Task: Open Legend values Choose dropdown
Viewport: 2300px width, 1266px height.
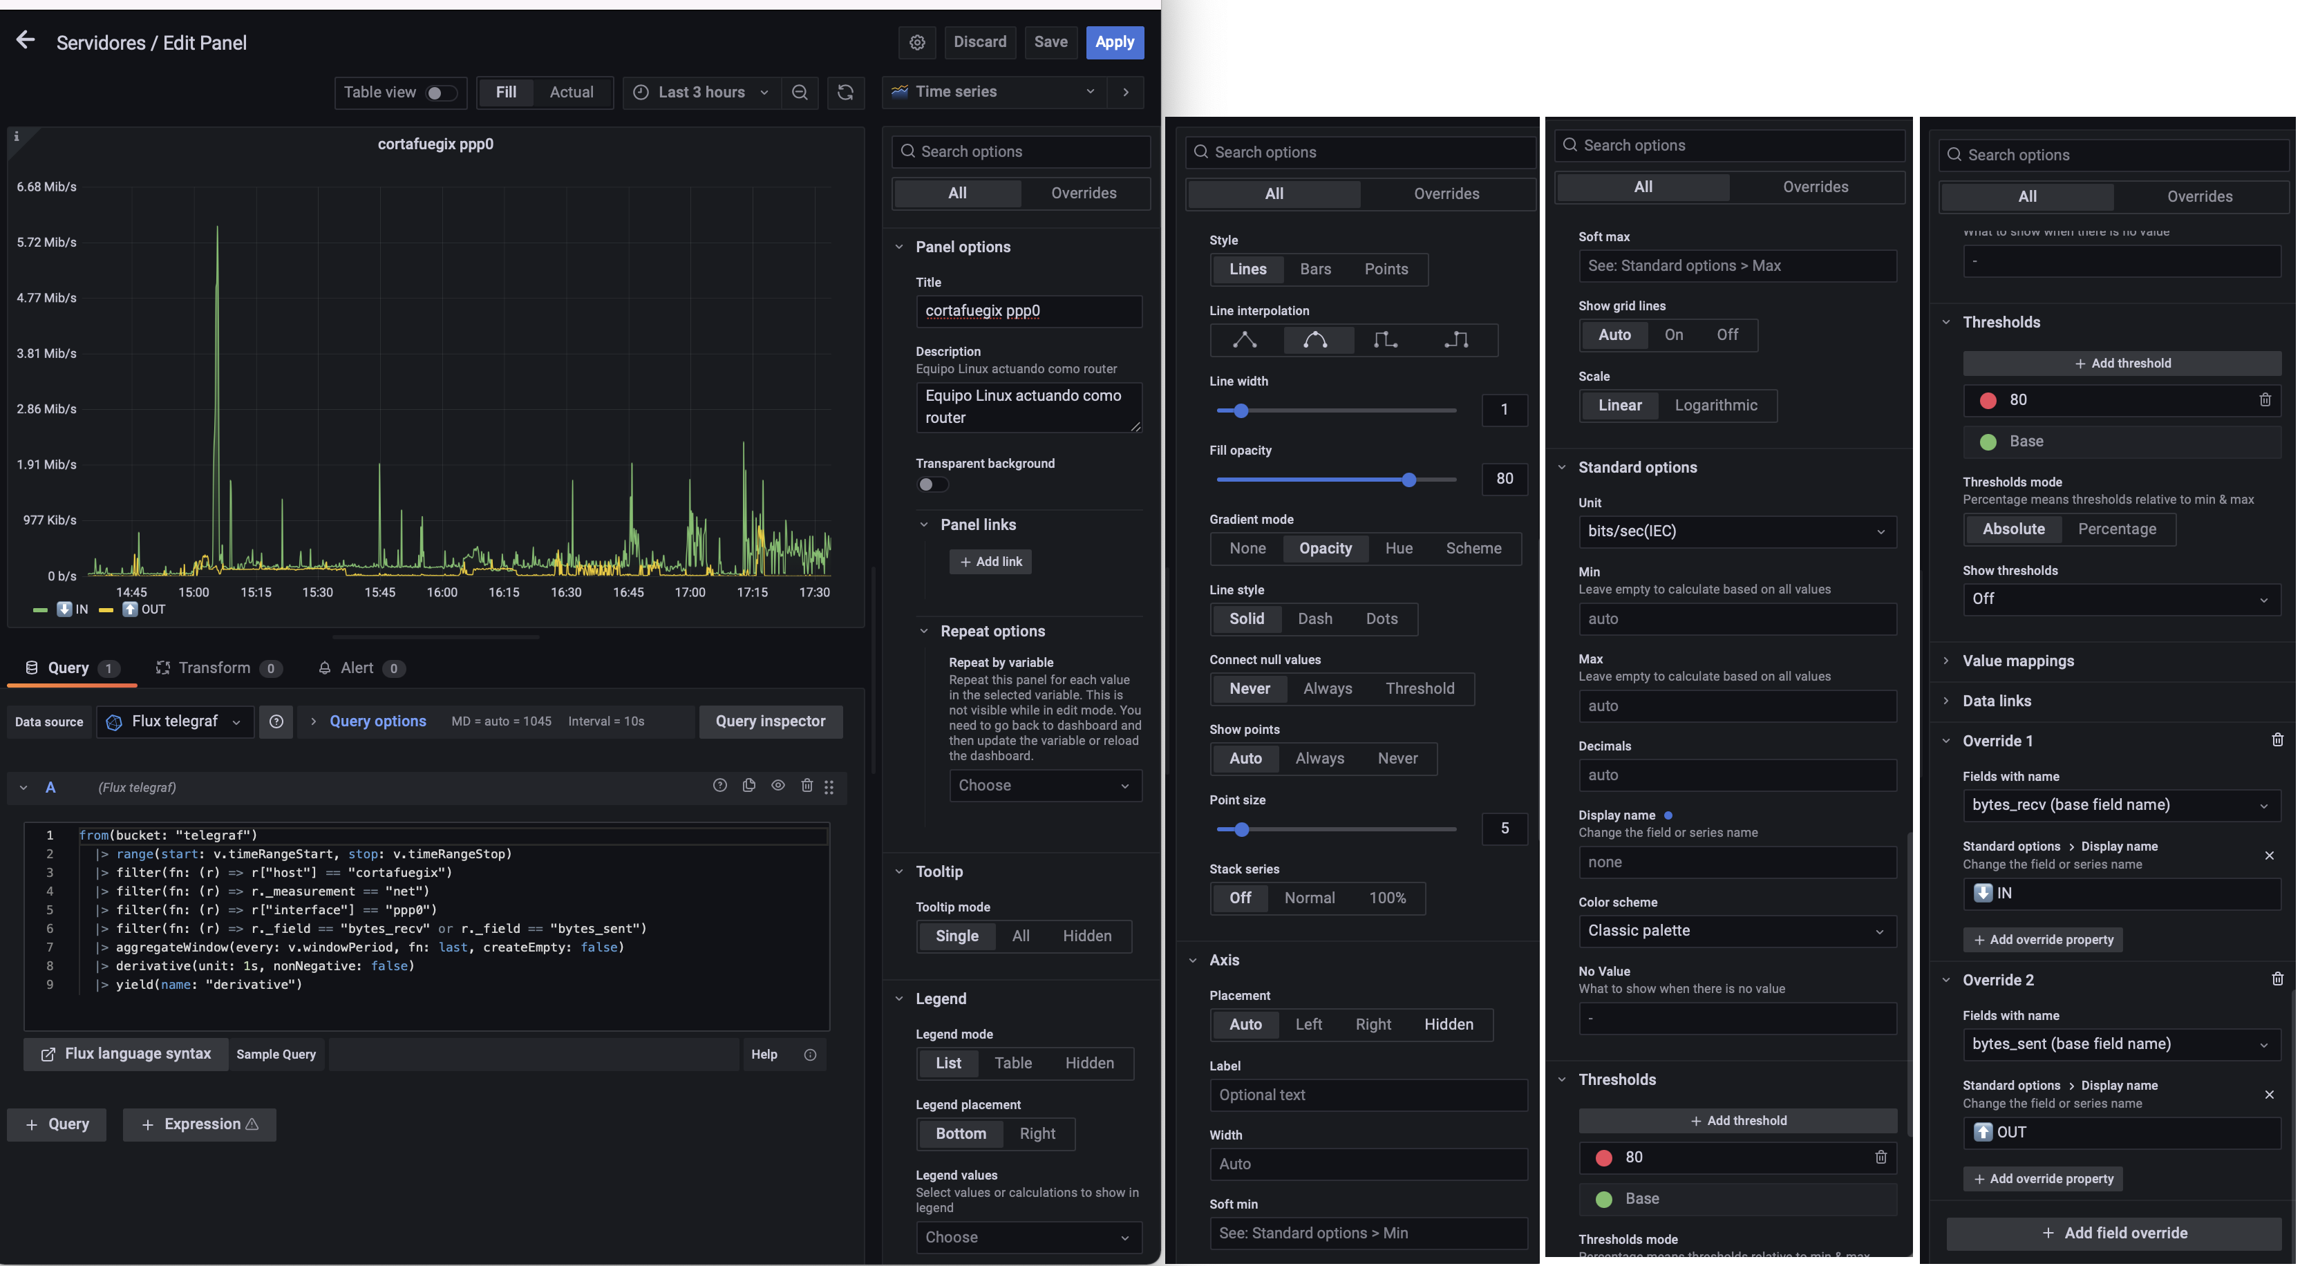Action: 1028,1238
